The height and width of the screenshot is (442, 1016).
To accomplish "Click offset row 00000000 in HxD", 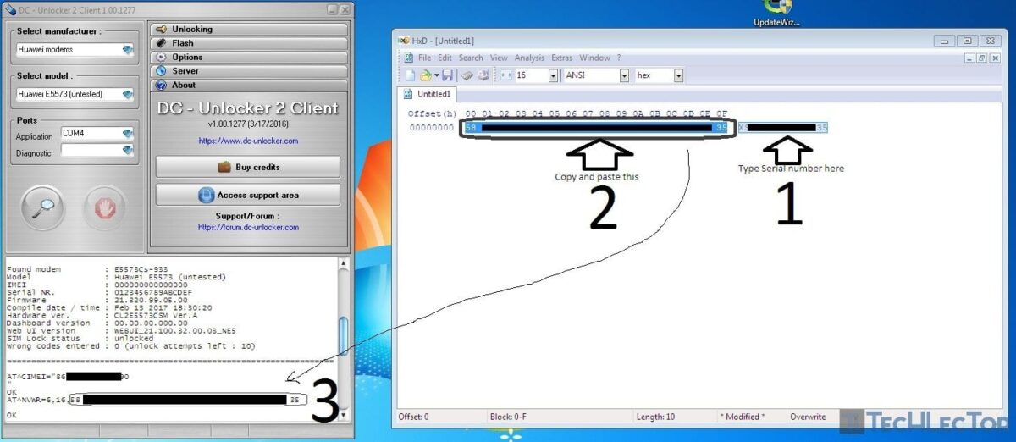I will 431,128.
